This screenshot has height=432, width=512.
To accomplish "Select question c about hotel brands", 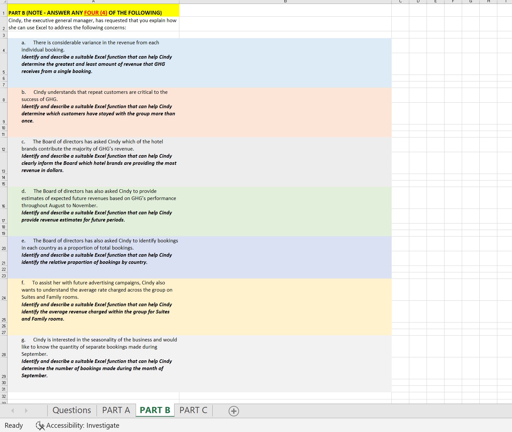I will [x=93, y=145].
